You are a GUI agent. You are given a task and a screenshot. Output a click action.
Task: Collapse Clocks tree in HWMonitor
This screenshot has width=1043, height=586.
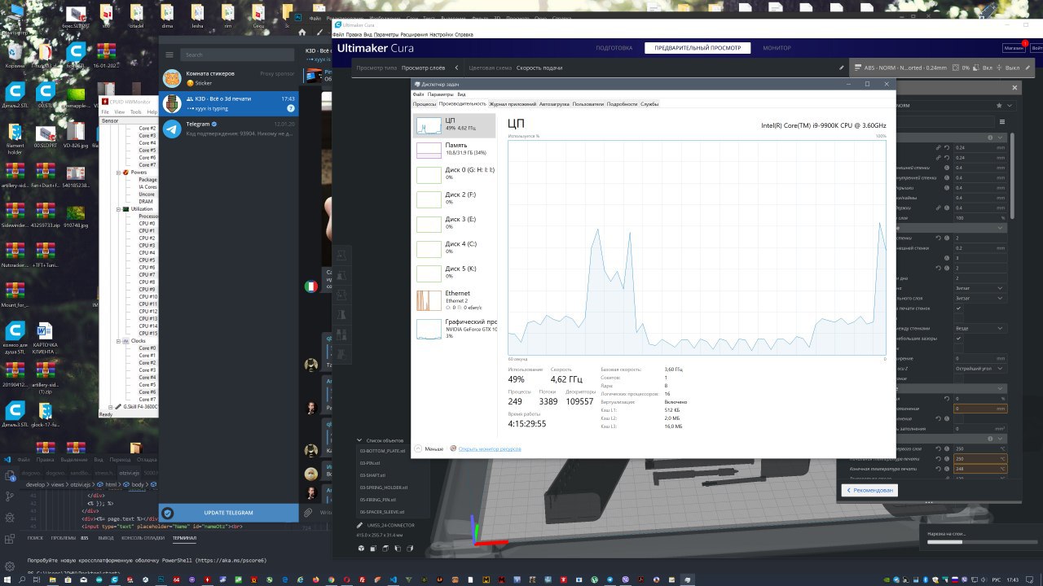pos(118,340)
